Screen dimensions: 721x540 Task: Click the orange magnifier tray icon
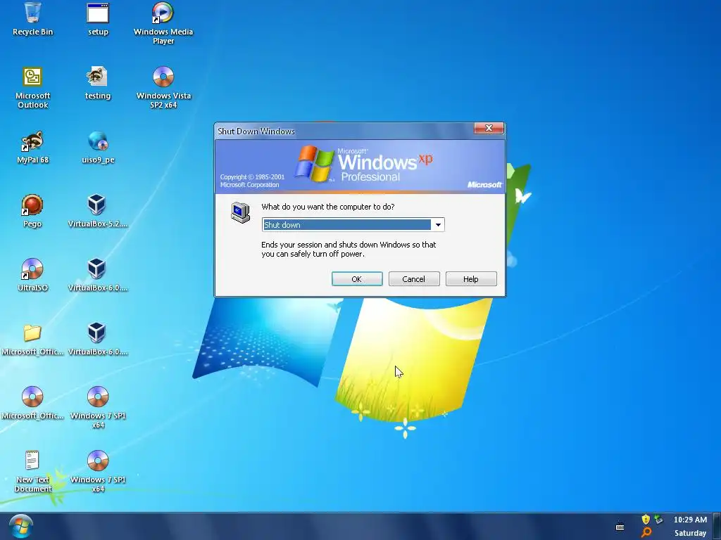point(646,533)
